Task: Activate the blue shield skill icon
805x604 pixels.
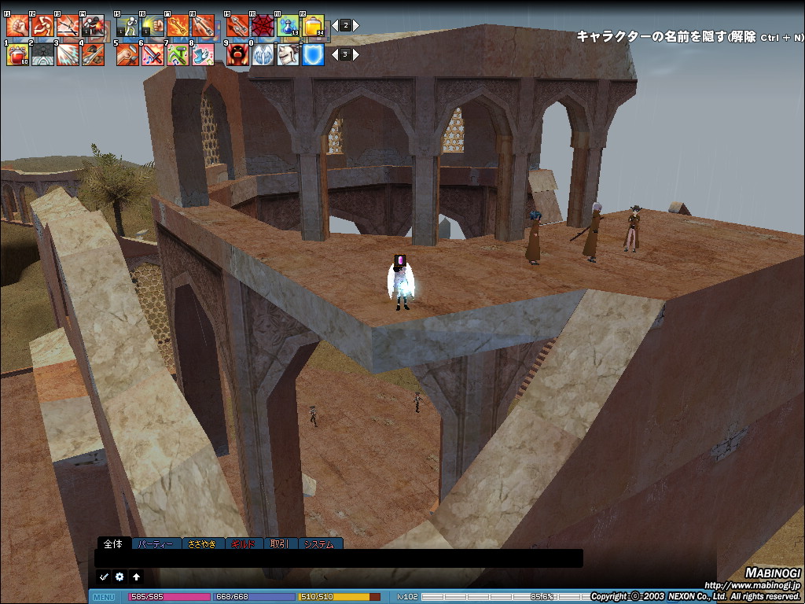Action: click(314, 53)
